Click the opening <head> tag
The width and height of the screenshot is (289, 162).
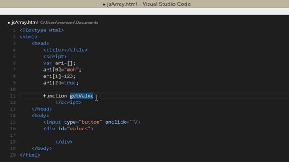[40, 44]
